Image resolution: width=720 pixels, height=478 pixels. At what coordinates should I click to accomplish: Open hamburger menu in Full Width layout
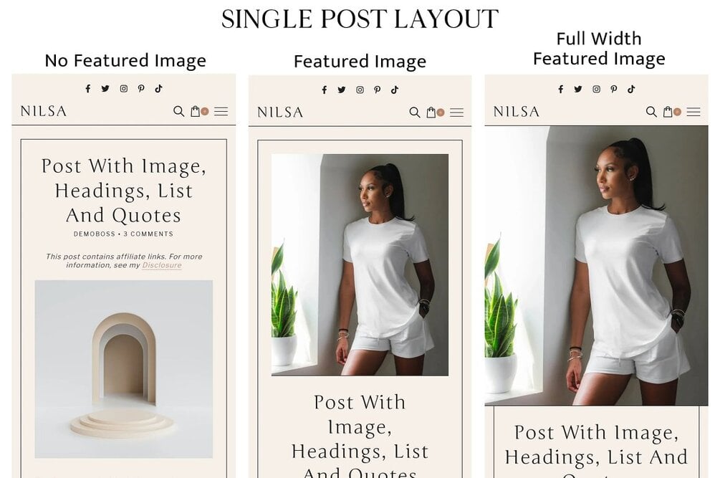click(693, 112)
